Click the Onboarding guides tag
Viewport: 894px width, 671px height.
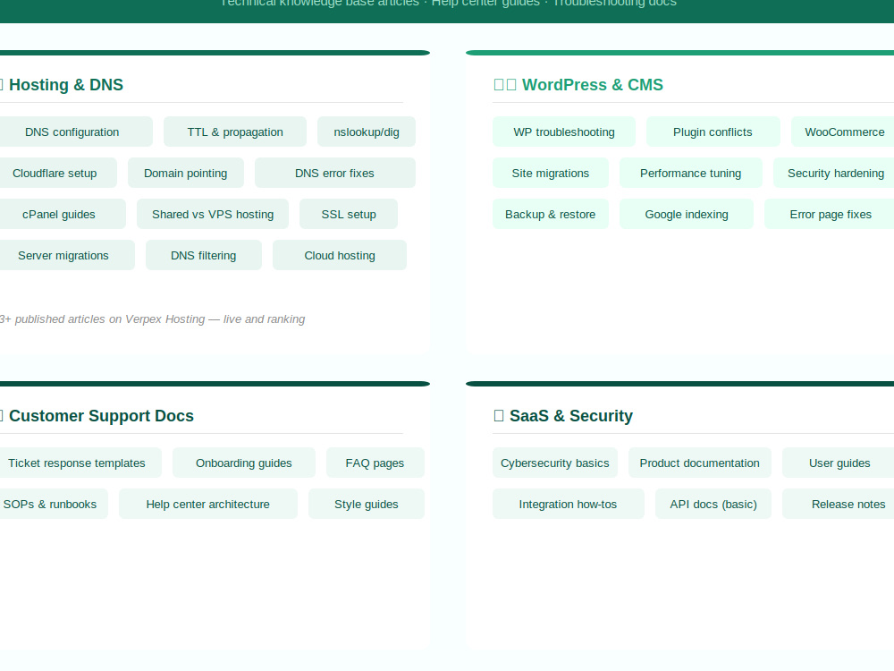coord(244,463)
